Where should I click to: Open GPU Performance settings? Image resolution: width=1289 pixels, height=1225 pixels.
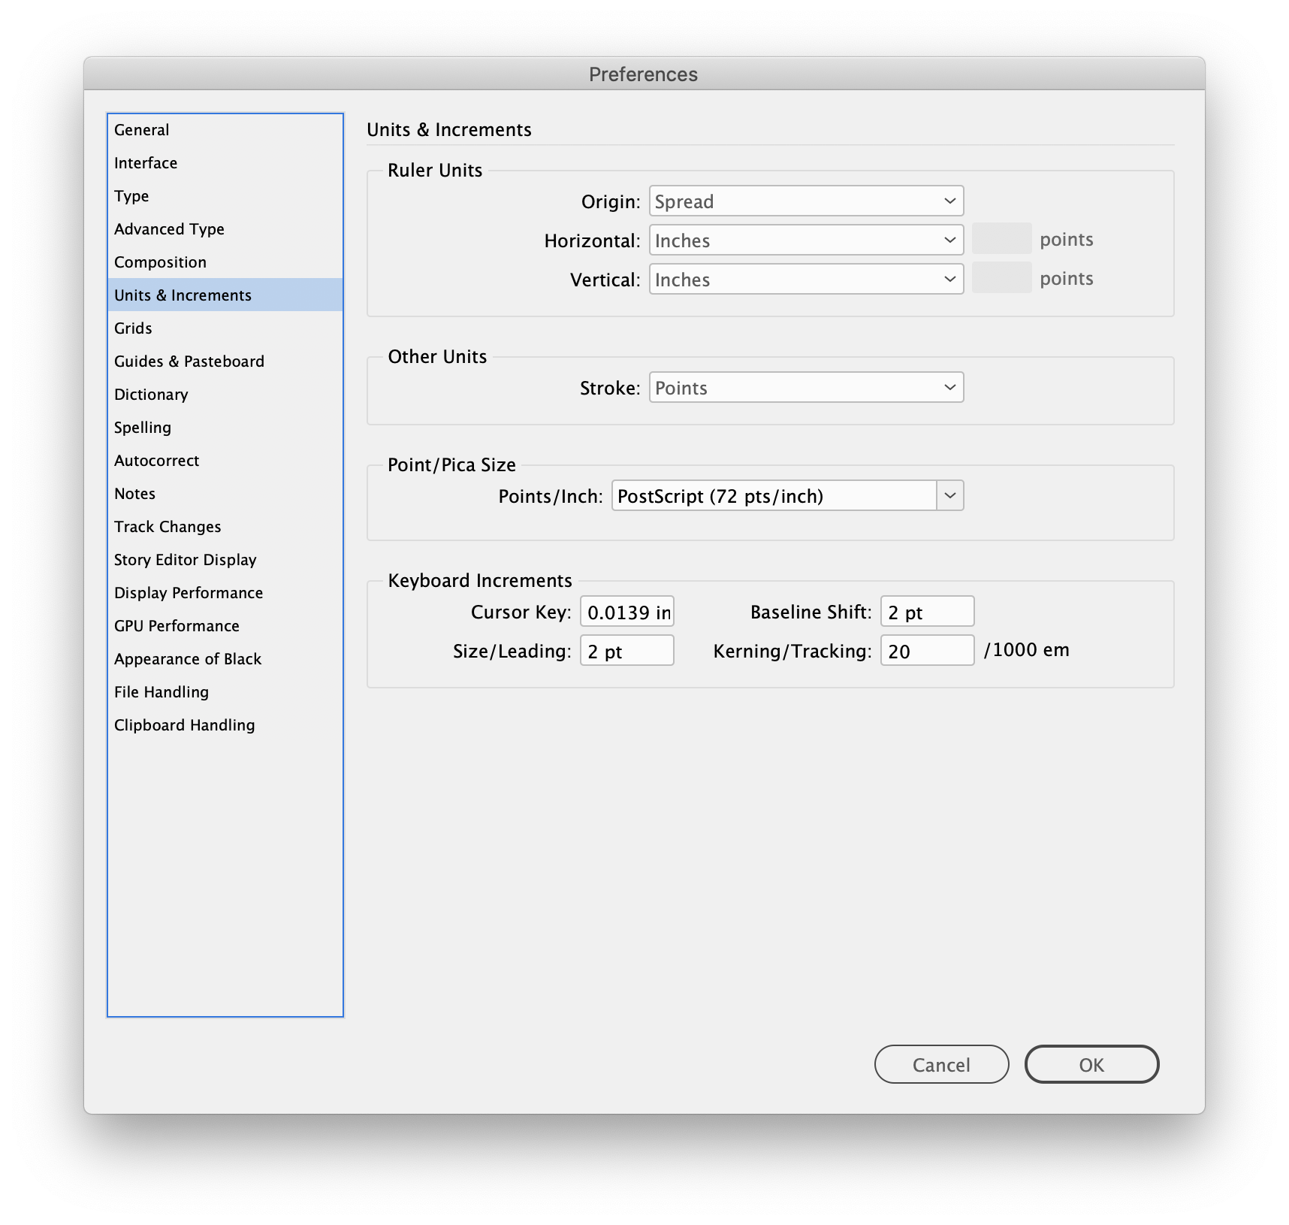[176, 625]
